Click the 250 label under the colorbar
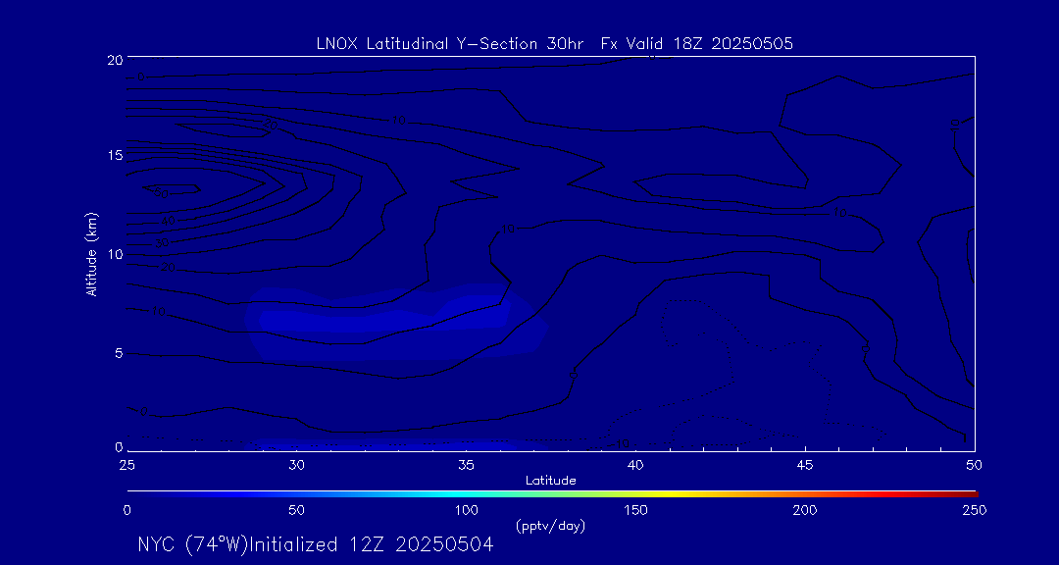This screenshot has width=1059, height=565. [974, 510]
